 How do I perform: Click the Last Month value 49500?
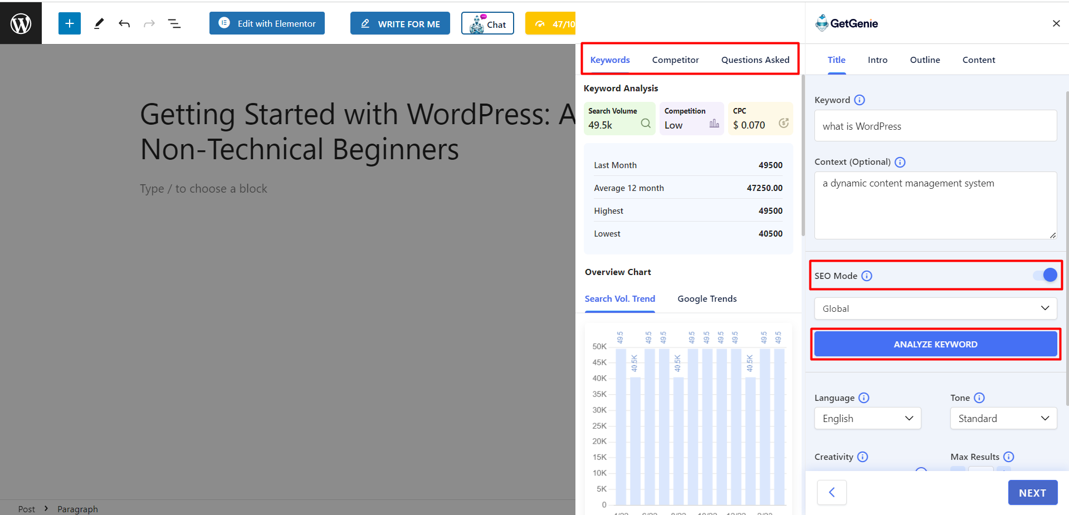[x=770, y=165]
